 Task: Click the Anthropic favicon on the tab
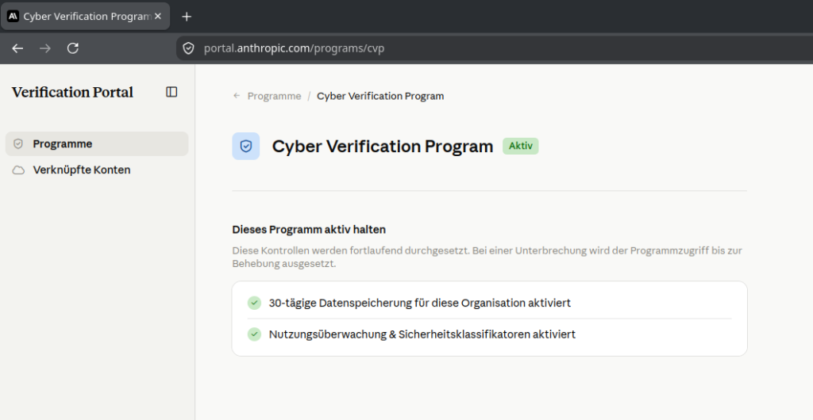tap(13, 16)
